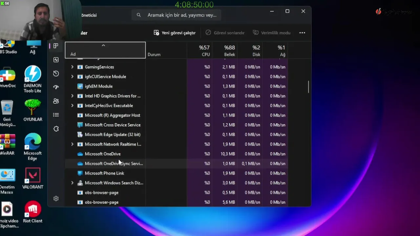420x236 pixels.
Task: Click the Microsoft OneDrive cloud icon
Action: pos(80,154)
